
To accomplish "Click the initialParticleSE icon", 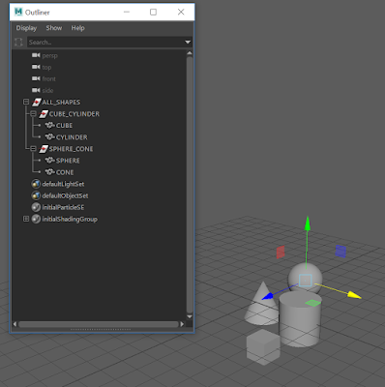I will (x=36, y=207).
